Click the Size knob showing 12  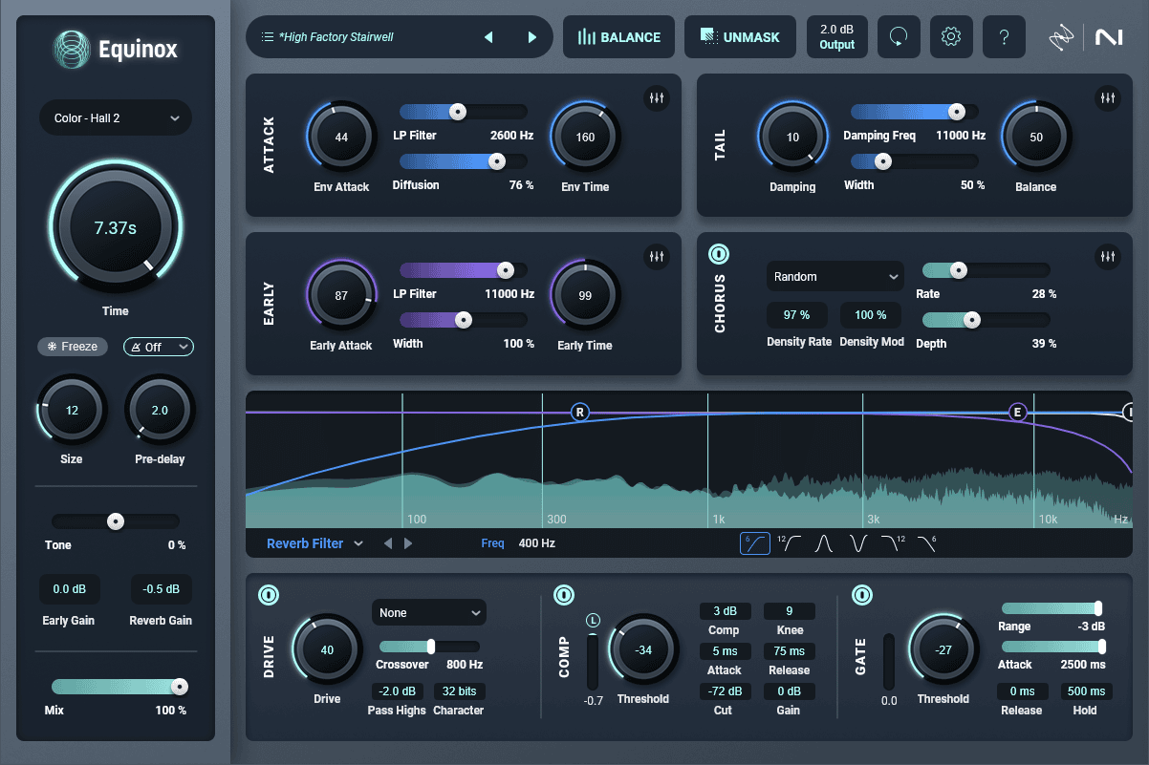[x=72, y=411]
